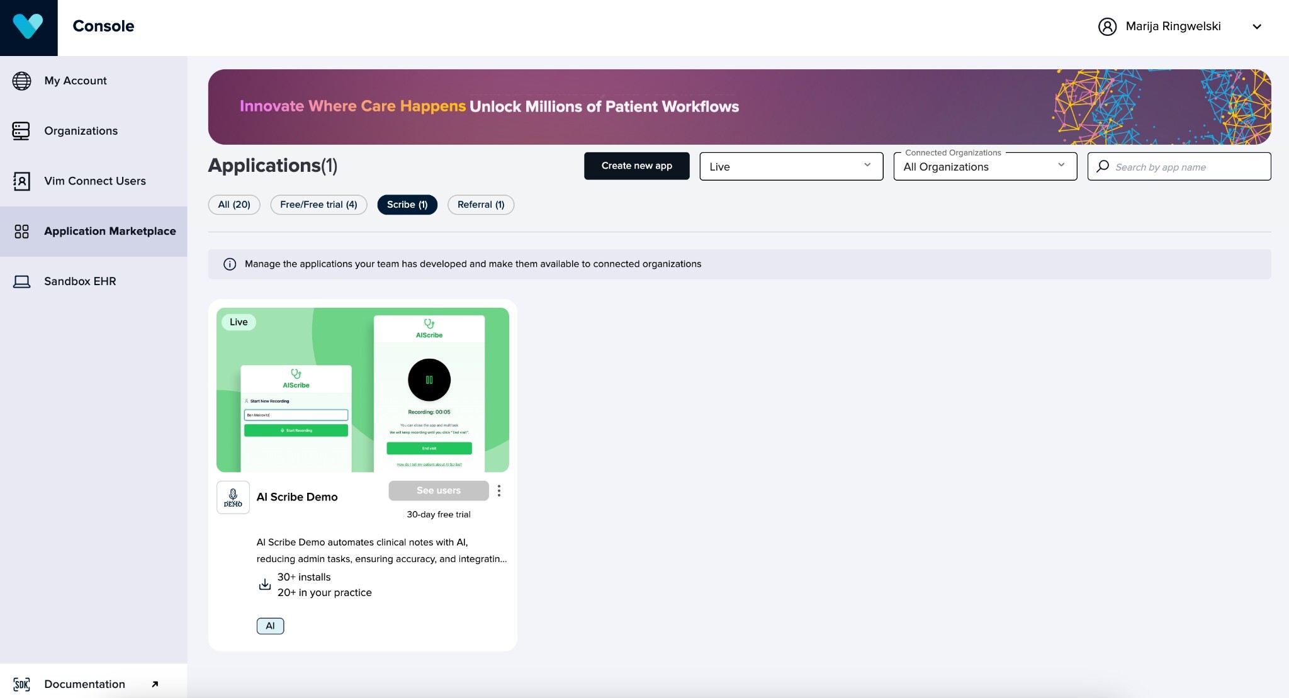Click the Create new app button
This screenshot has height=698, width=1289.
[x=637, y=166]
